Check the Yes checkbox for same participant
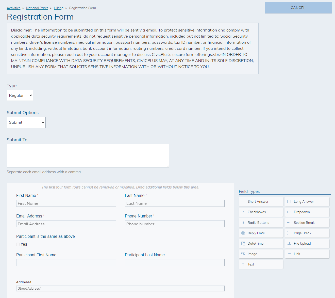 pyautogui.click(x=18, y=244)
